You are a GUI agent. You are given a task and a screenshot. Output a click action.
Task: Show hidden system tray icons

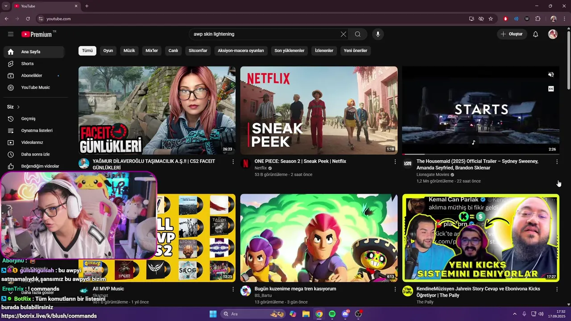coord(514,314)
